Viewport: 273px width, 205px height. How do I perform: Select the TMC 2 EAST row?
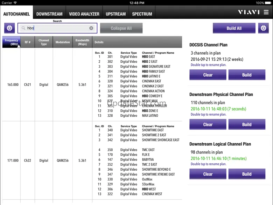click(137, 164)
